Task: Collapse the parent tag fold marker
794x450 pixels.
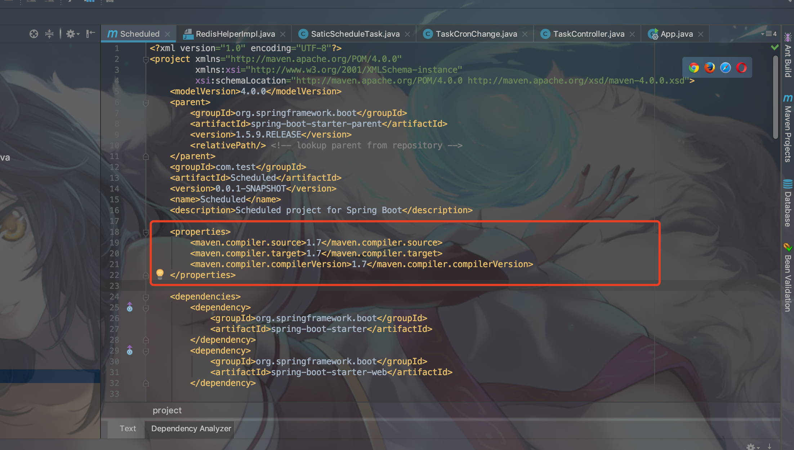Action: pos(146,103)
